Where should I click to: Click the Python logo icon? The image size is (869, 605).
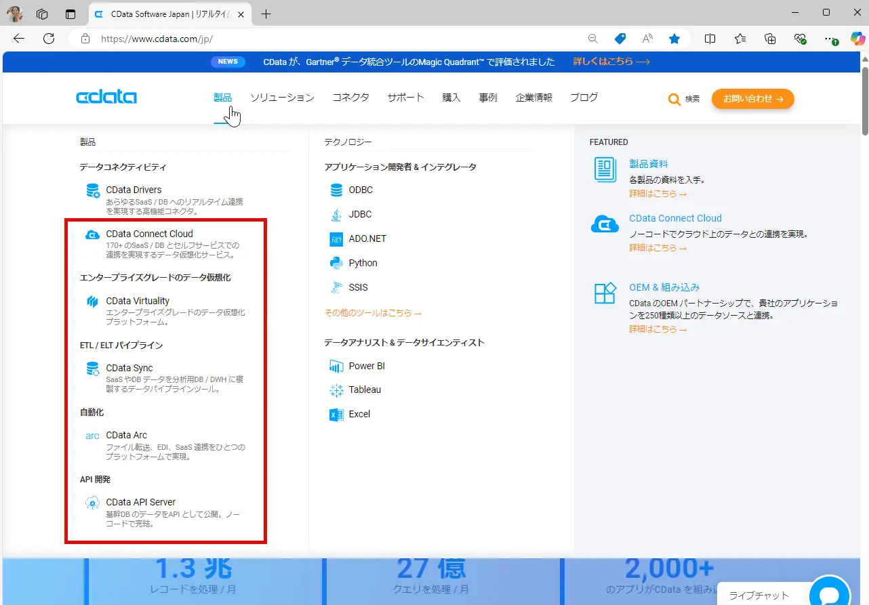(x=336, y=264)
